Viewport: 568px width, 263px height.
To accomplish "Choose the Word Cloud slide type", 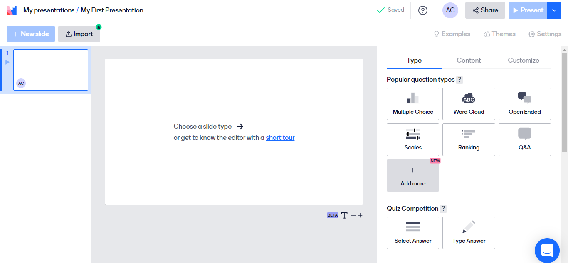I will point(469,104).
